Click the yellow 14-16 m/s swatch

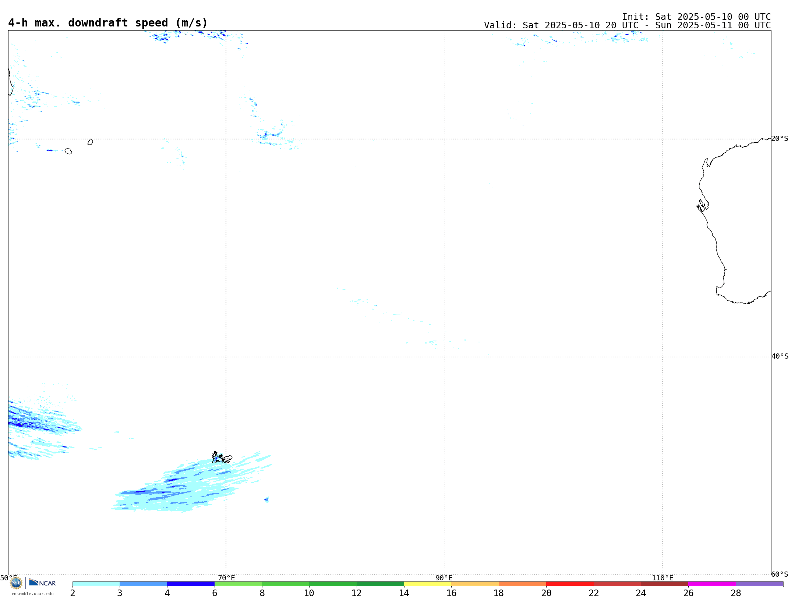(428, 584)
